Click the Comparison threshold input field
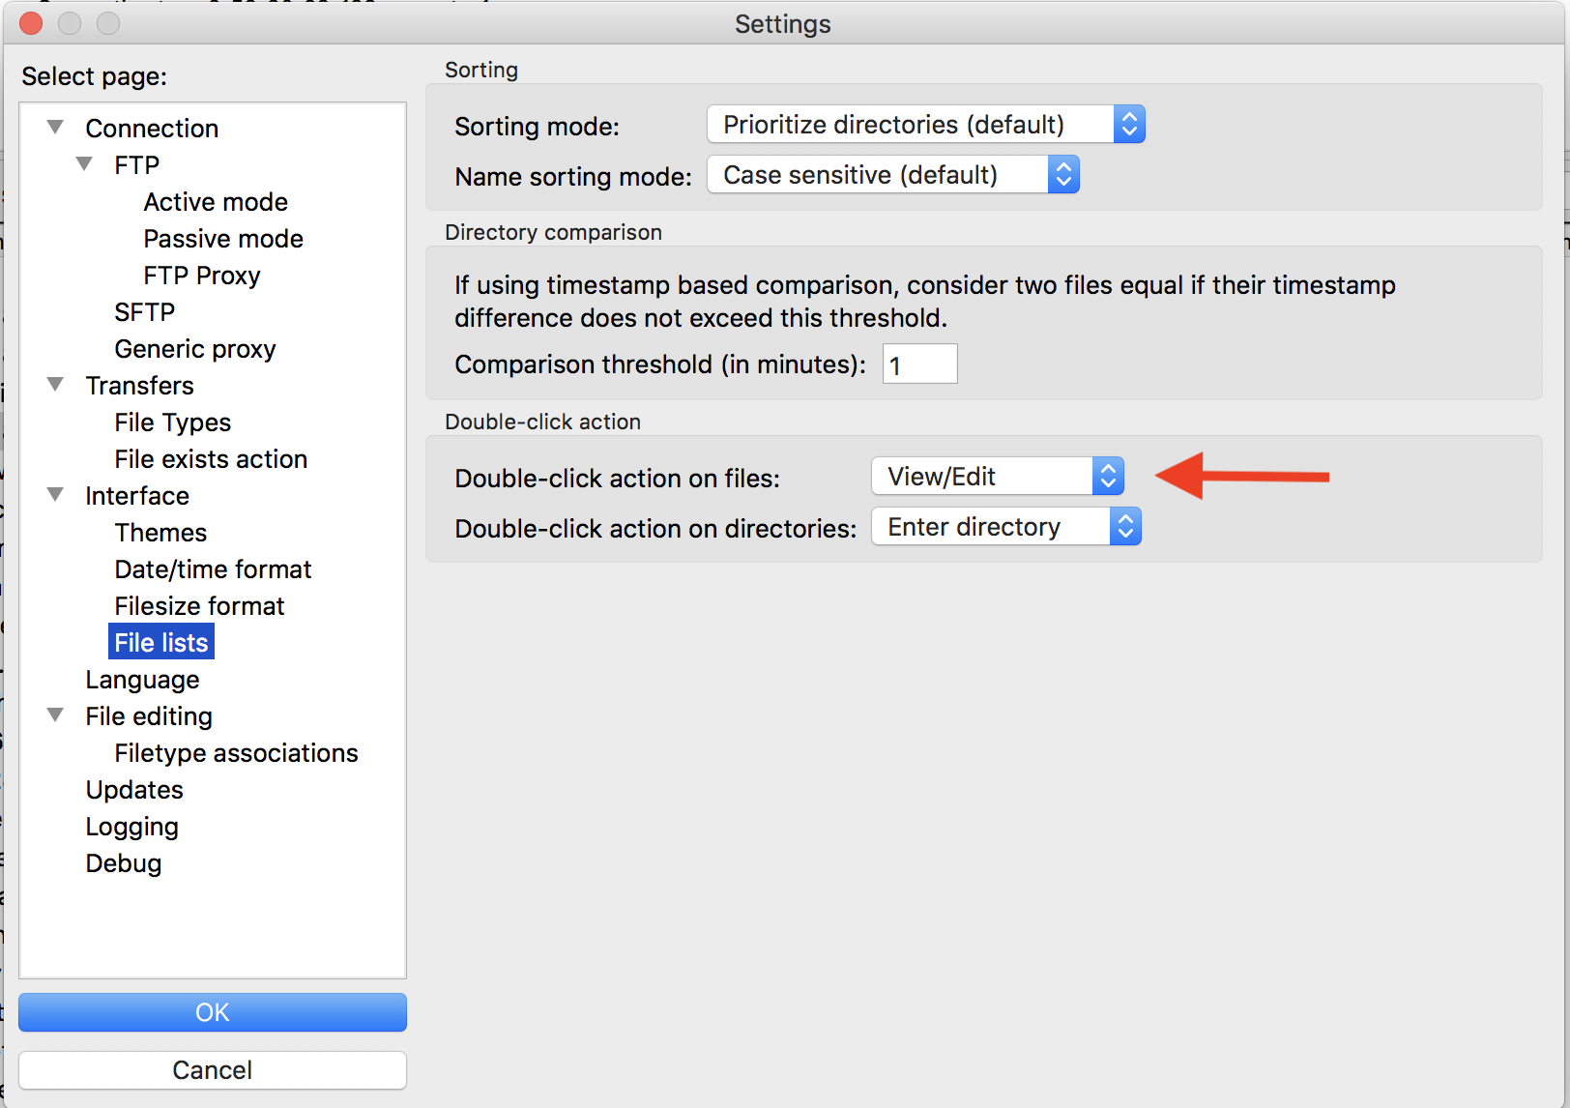The height and width of the screenshot is (1108, 1570). point(918,364)
